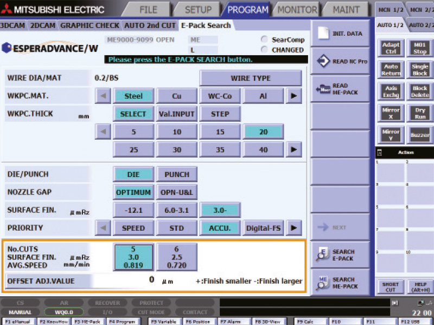Image resolution: width=434 pixels, height=325 pixels.
Task: Toggle Dry Run
Action: 420,113
